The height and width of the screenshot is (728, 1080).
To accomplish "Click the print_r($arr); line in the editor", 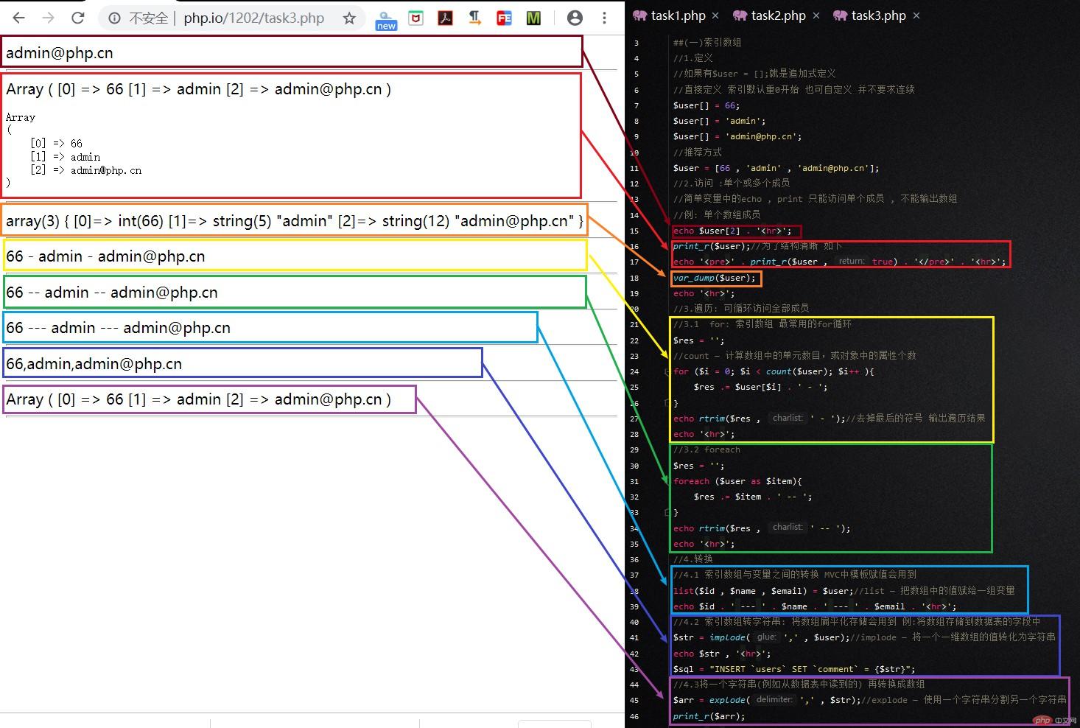I will click(709, 716).
